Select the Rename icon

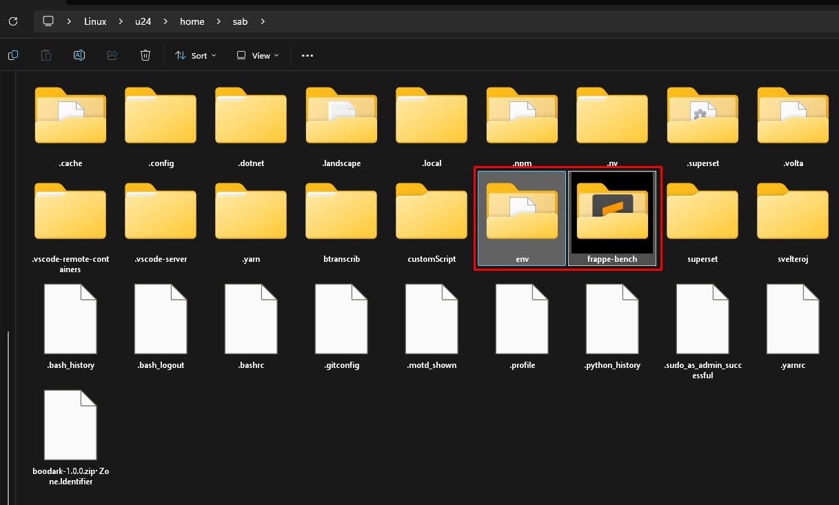[x=79, y=55]
